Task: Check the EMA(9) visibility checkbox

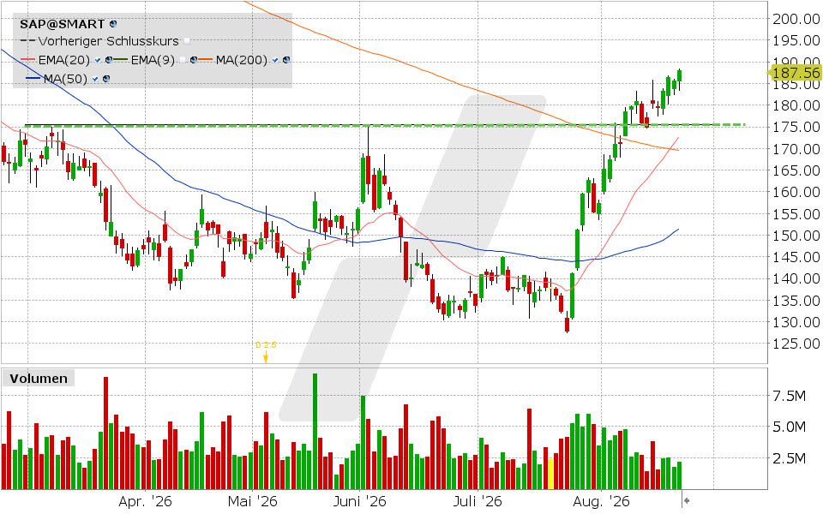Action: 183,60
